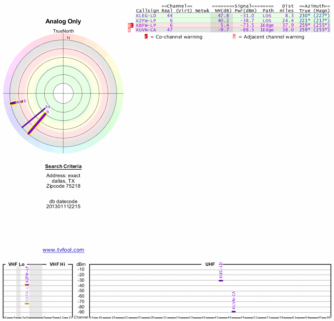The image size is (334, 321).
Task: Click the KLEG-LD signal bar in UHF chart
Action: point(221,280)
